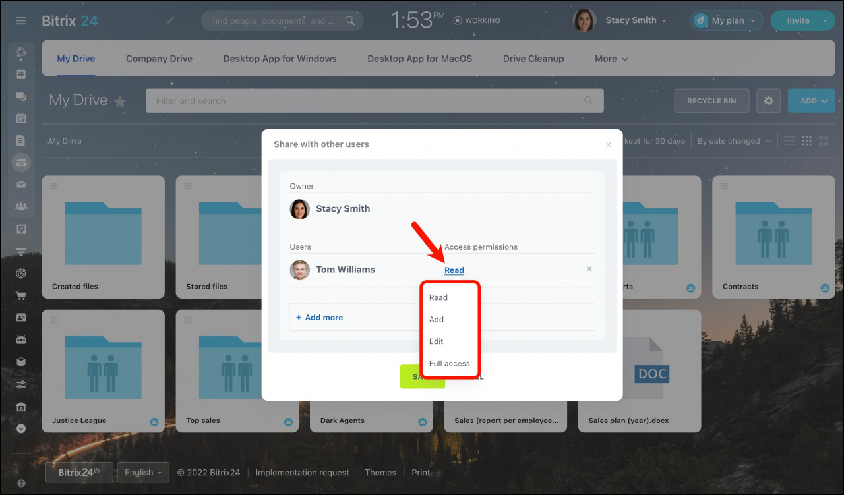Click the RECYCLE BIN button
Screen dimensions: 844x495
[711, 101]
